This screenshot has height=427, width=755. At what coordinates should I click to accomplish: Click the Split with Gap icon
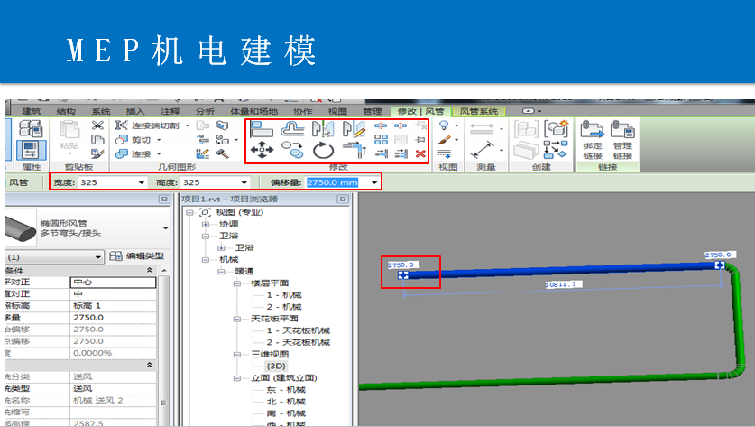pos(401,125)
